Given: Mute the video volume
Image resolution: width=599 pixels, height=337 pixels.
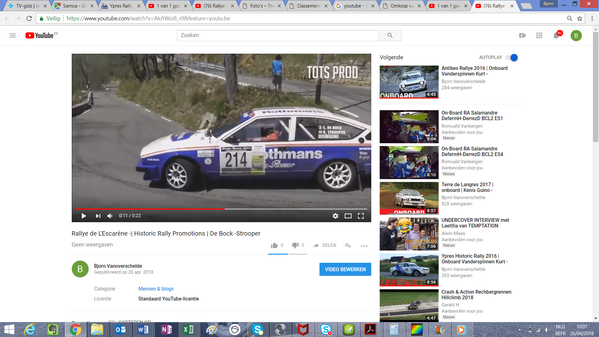Looking at the screenshot, I should coord(110,216).
